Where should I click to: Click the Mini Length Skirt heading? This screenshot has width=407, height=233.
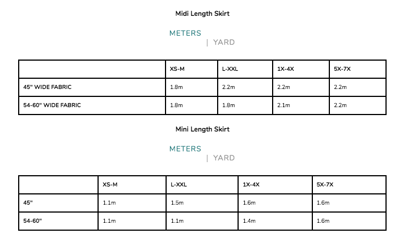pos(203,129)
